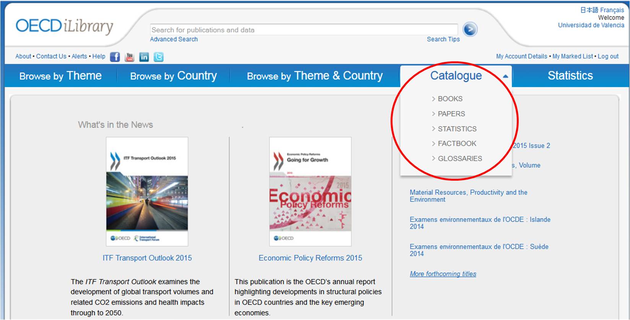Open ITF Transport Outlook 2015 cover thumbnail
Screen dimensions: 630x320
coord(147,191)
